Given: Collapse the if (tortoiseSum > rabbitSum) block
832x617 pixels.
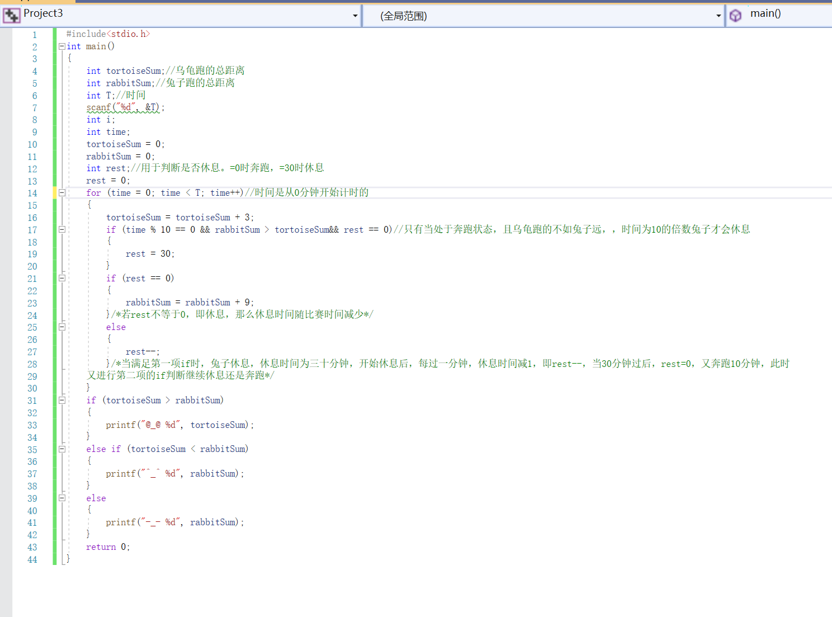Looking at the screenshot, I should (62, 400).
